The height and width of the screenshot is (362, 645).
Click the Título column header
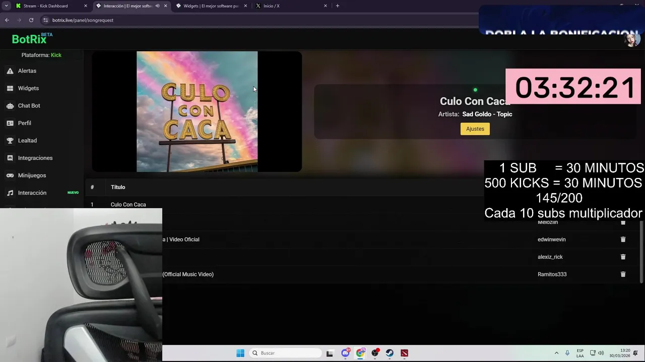118,187
